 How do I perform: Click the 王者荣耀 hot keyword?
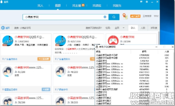click(147, 16)
